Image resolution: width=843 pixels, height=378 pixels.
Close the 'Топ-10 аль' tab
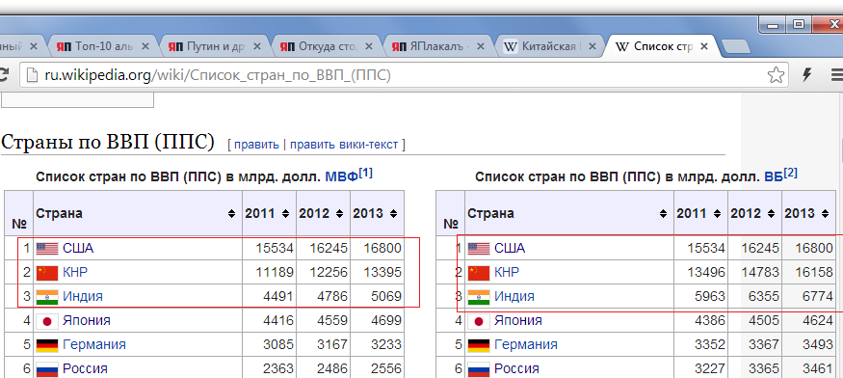point(145,47)
